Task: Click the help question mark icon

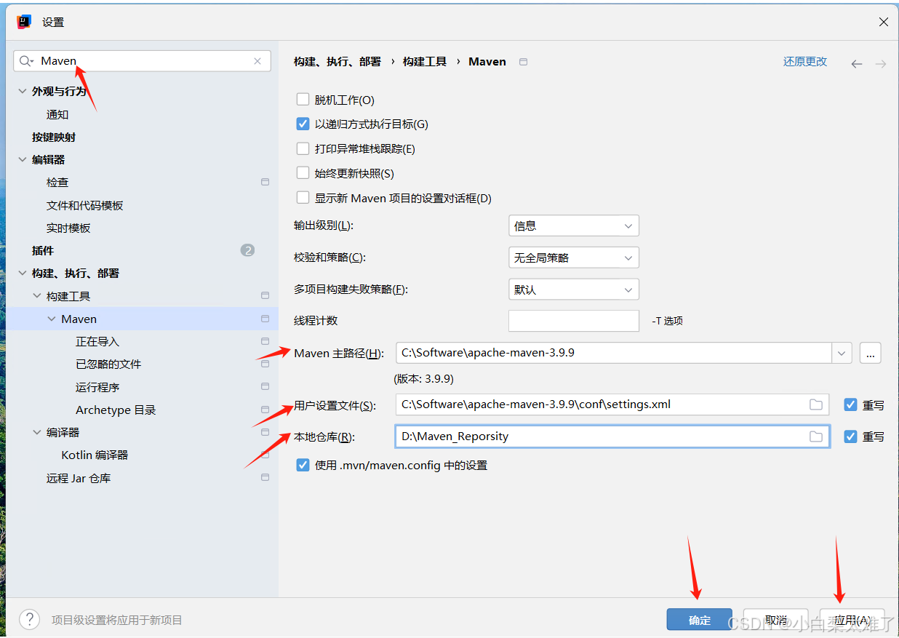Action: click(29, 620)
